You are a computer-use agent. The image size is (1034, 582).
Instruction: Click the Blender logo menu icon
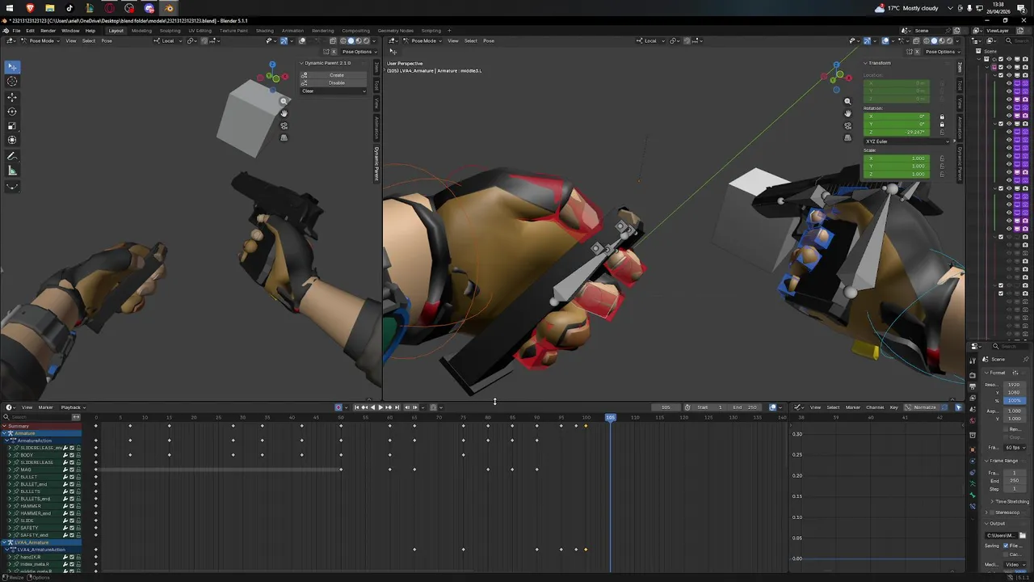pos(6,31)
